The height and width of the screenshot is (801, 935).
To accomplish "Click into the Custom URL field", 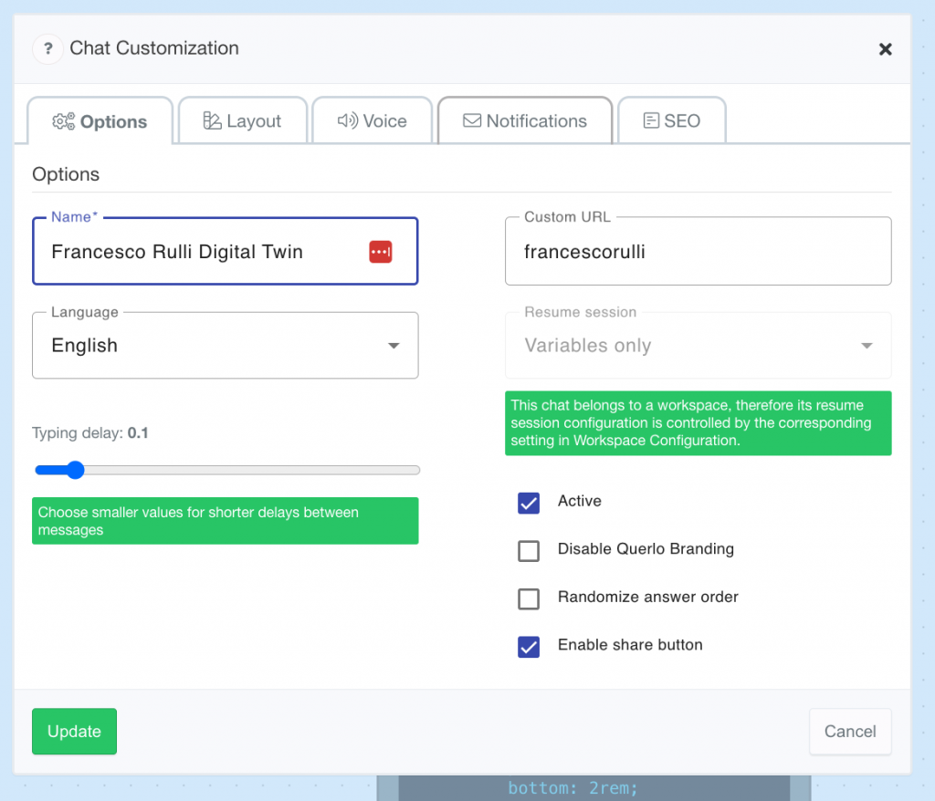I will click(698, 252).
